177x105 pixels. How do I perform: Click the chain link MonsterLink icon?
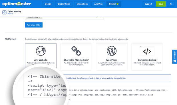(x=76, y=51)
